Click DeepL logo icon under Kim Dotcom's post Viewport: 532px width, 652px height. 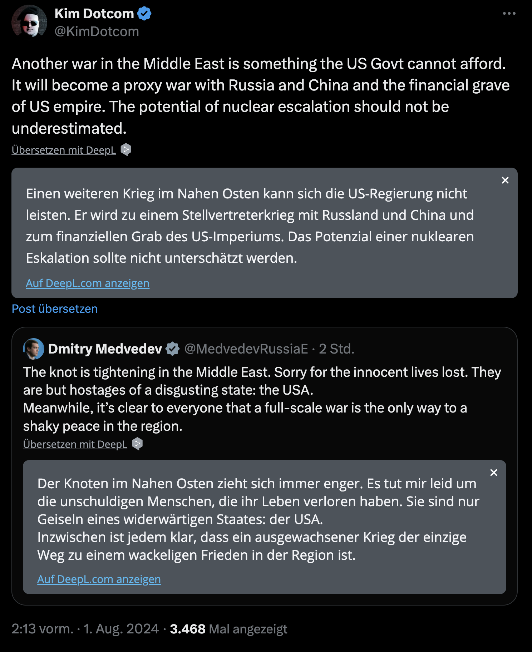point(126,150)
